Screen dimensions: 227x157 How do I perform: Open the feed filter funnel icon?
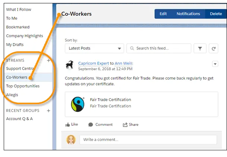pyautogui.click(x=200, y=48)
